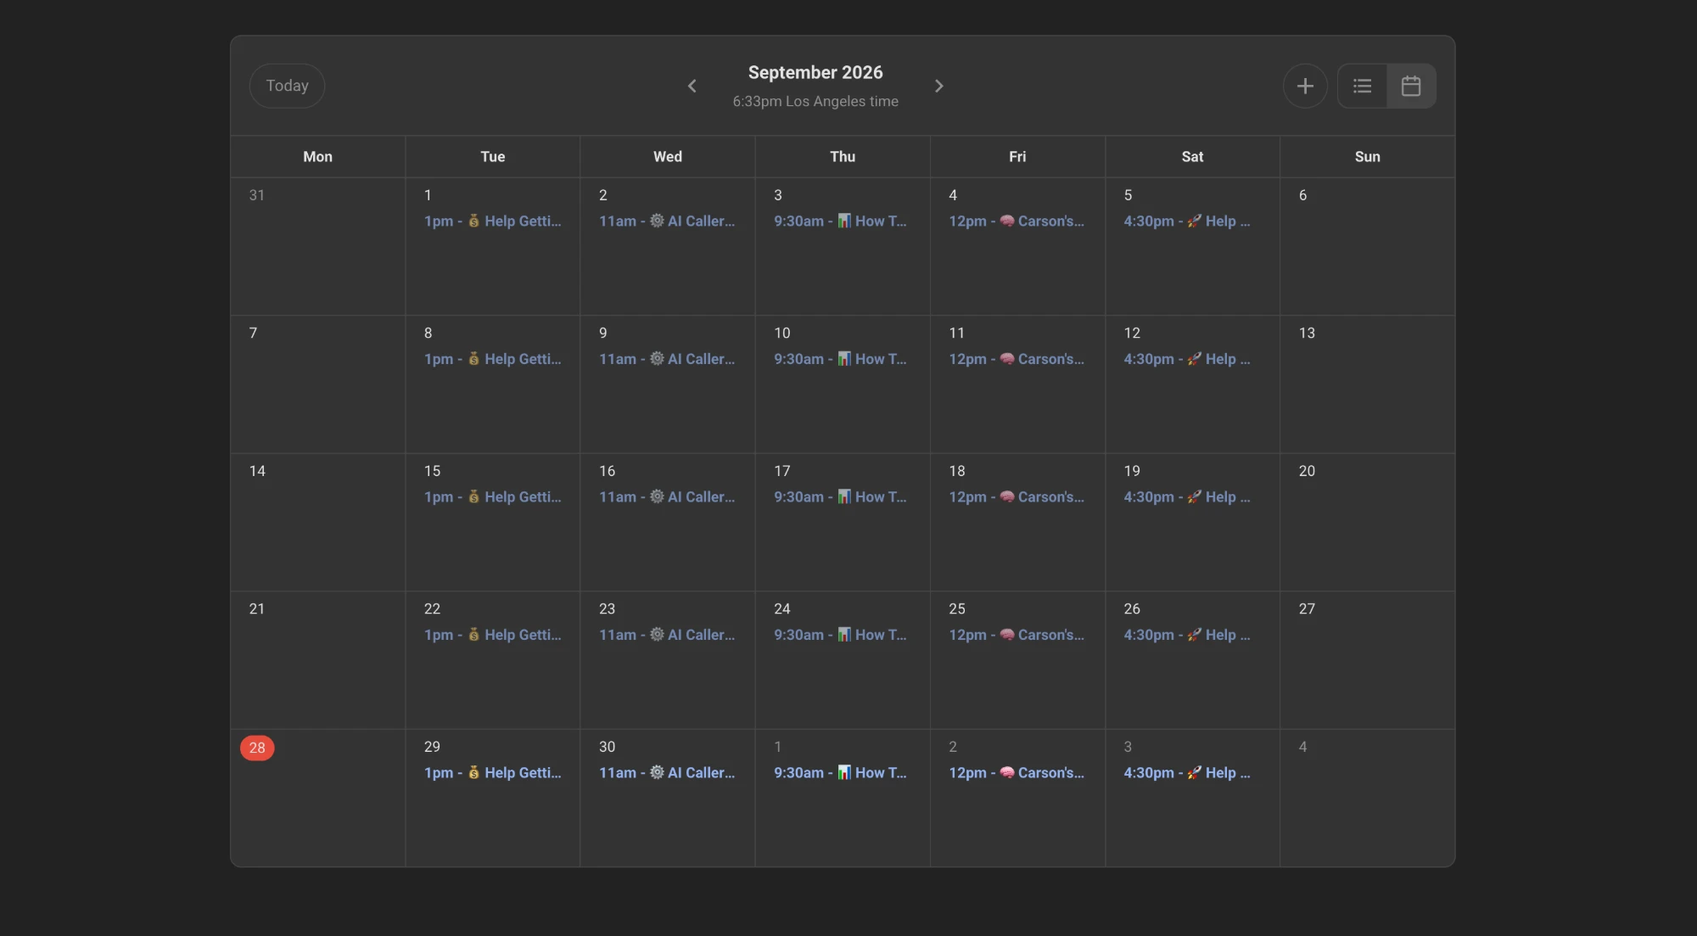
Task: Open 9:30am How T... event on October 1
Action: [x=841, y=772]
